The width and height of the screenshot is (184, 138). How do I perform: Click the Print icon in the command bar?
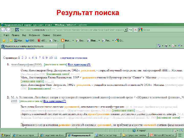[x=166, y=46]
